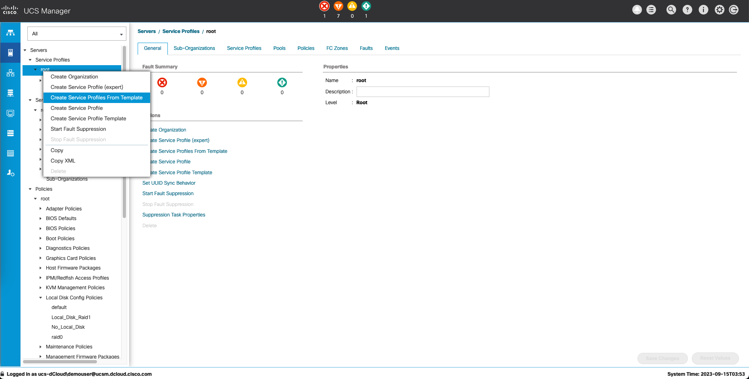The image size is (749, 379).
Task: Open the Equipment section in sidebar
Action: click(x=10, y=33)
